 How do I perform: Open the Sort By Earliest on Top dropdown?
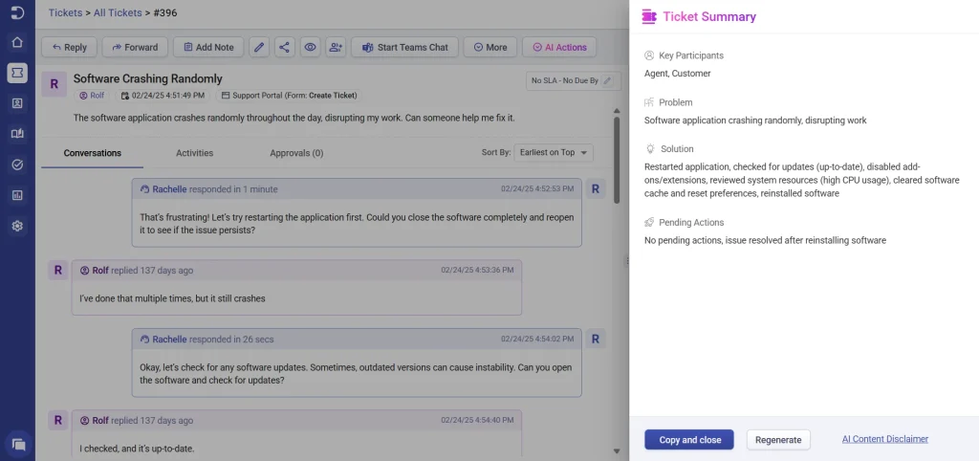554,152
